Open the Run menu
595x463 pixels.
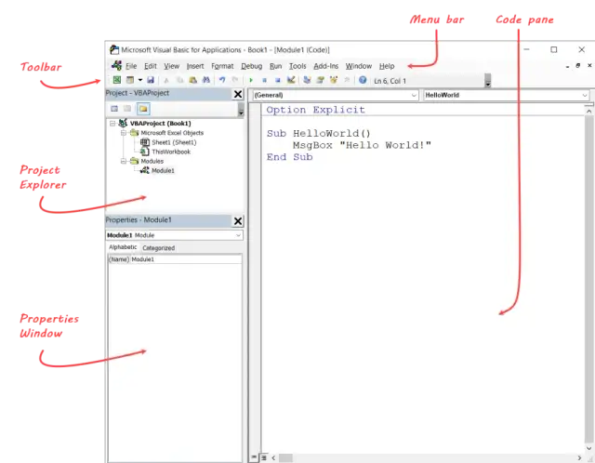tap(275, 66)
